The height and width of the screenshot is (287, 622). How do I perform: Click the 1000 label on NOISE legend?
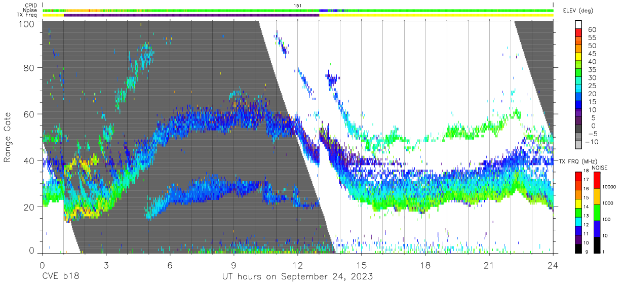coord(608,203)
